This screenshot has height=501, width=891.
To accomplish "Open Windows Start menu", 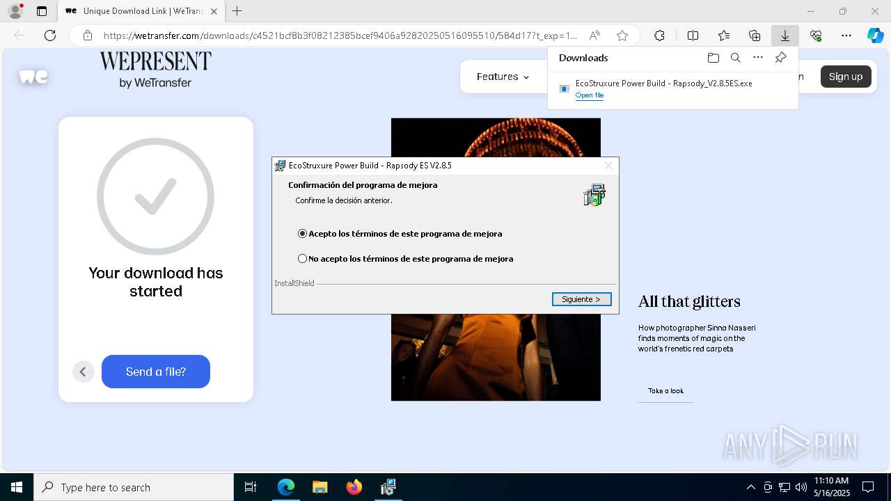I will (x=17, y=487).
